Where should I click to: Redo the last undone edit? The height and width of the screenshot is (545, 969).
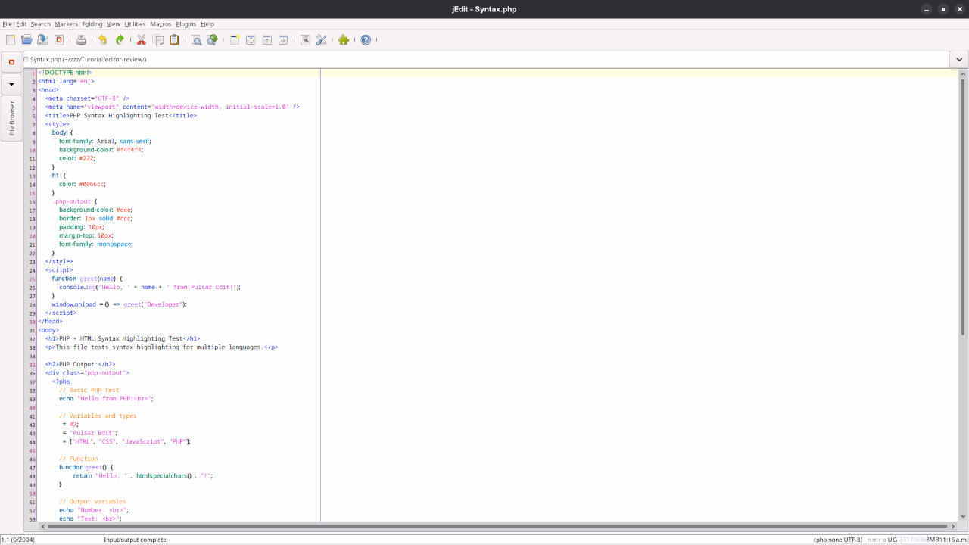(120, 40)
